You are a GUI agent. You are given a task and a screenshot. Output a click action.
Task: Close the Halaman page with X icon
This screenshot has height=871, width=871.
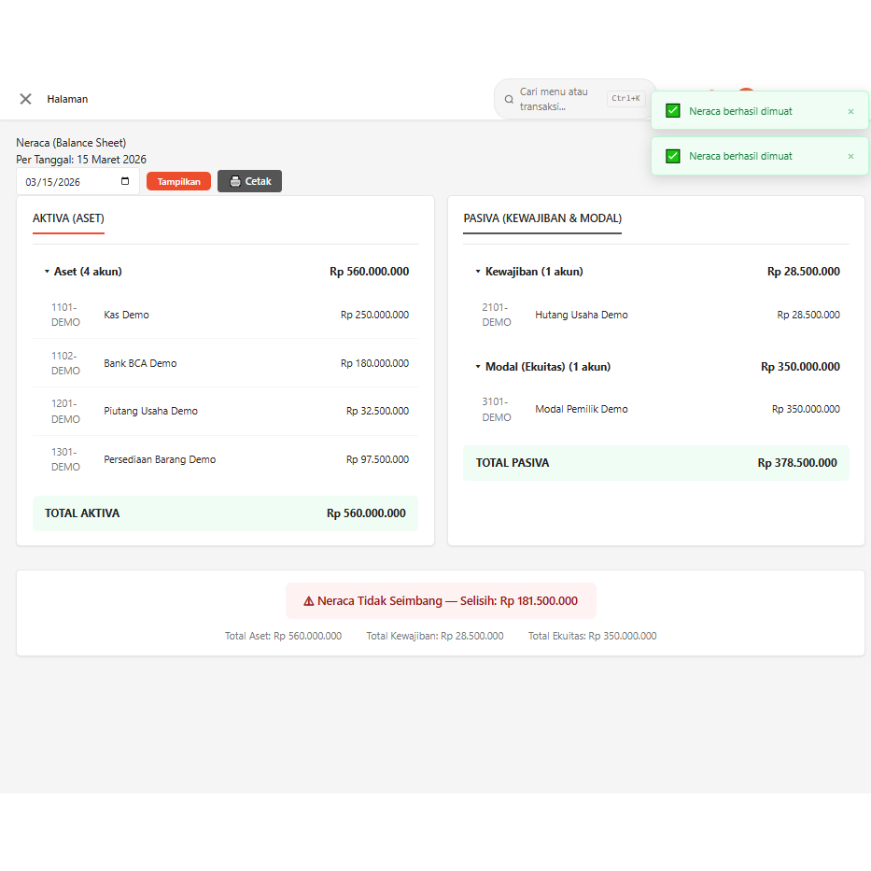25,99
